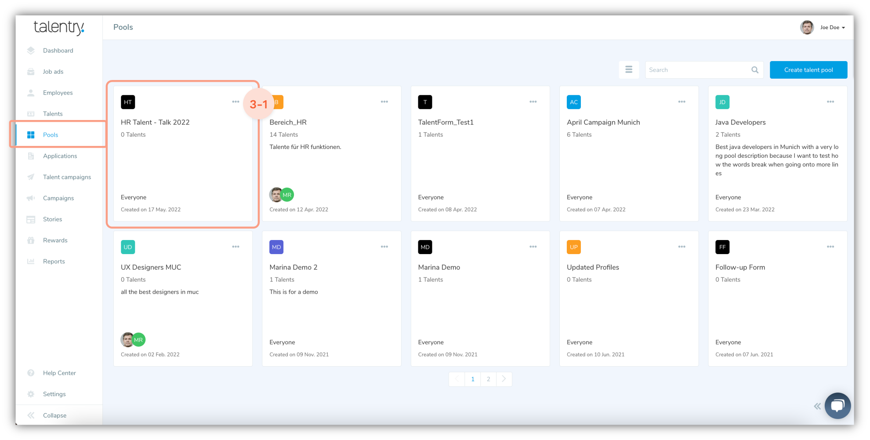Open the Help Center question icon
The width and height of the screenshot is (870, 440).
tap(31, 373)
